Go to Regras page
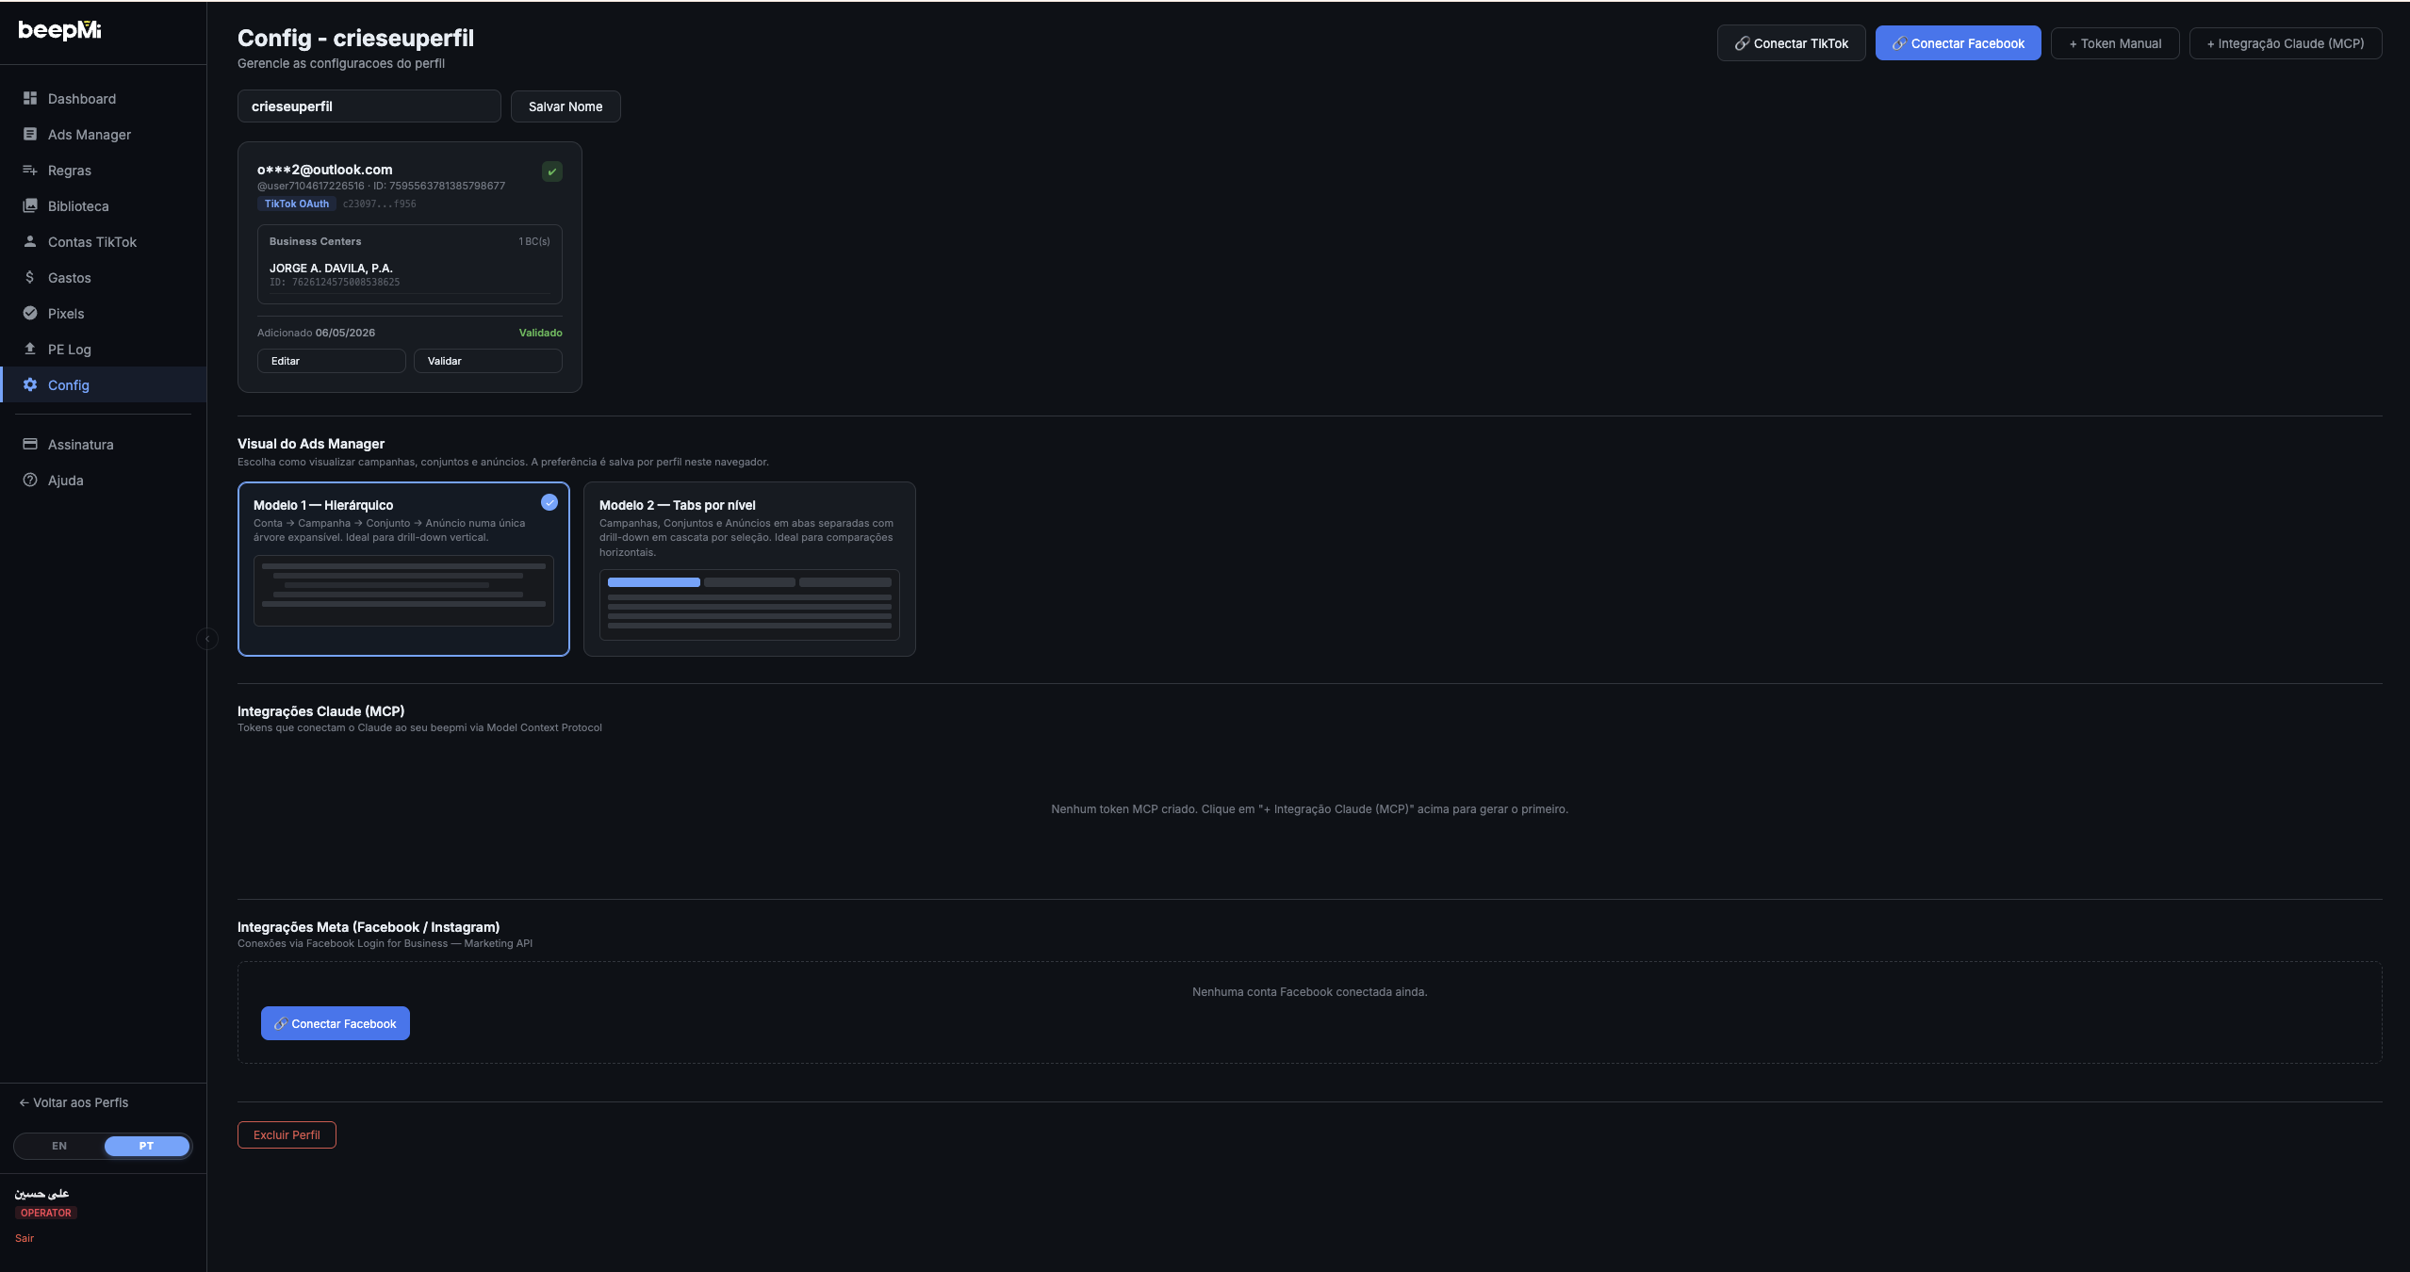2410x1272 pixels. click(104, 170)
